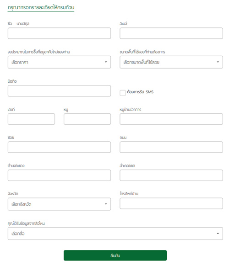
Task: Tick the ต้องการรับ SMS checkbox
Action: [123, 93]
